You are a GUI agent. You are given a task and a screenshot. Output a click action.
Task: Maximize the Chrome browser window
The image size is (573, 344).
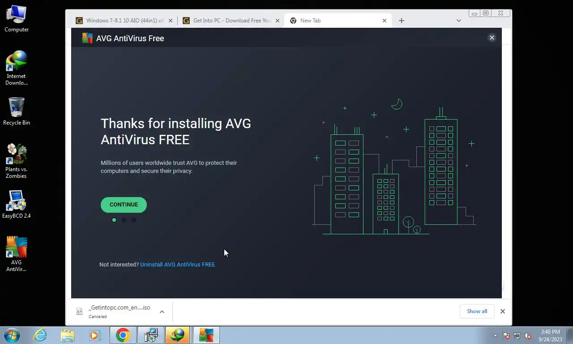(486, 13)
